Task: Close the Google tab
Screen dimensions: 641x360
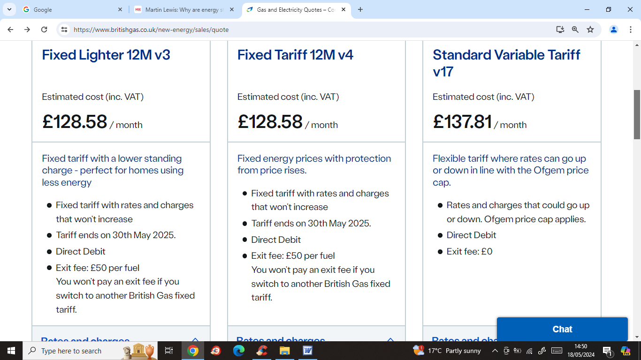Action: click(x=120, y=9)
